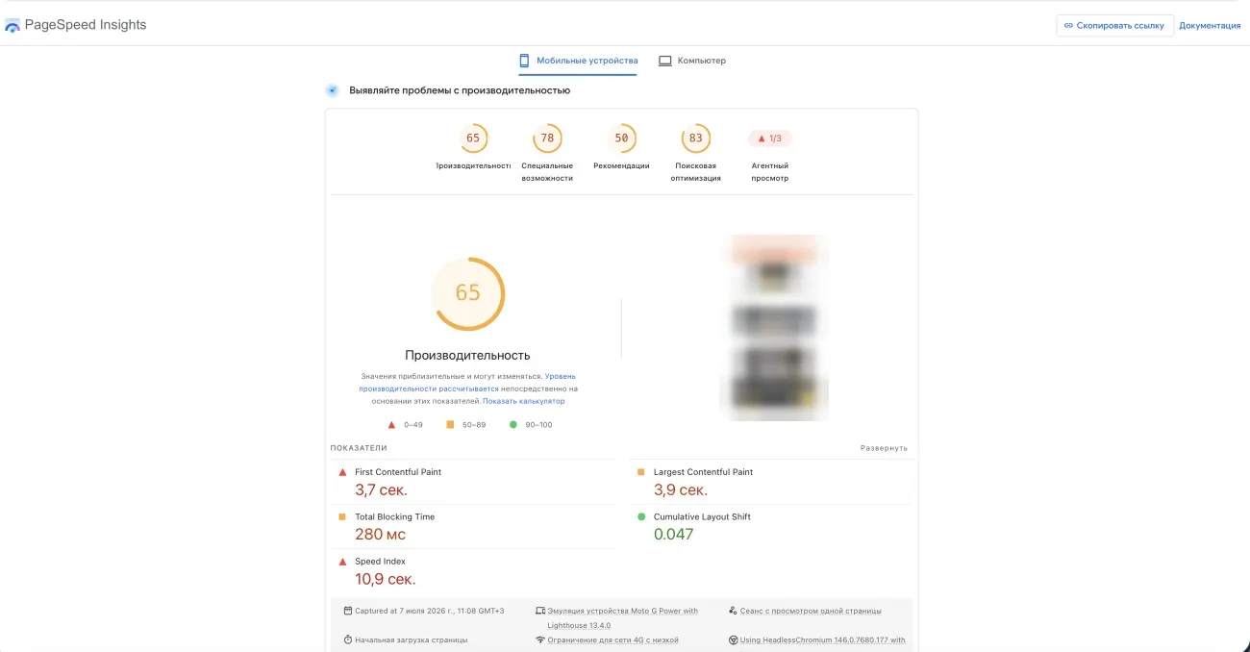Click the PageSpeed Insights logo icon
This screenshot has width=1250, height=652.
[x=12, y=26]
